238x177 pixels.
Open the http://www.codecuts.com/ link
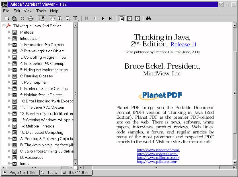[x=157, y=154]
